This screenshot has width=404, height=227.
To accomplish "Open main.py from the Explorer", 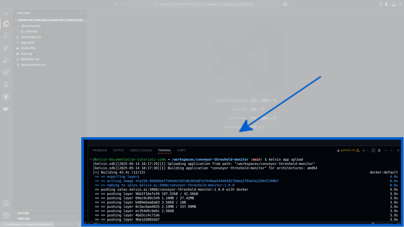I will 26,53.
